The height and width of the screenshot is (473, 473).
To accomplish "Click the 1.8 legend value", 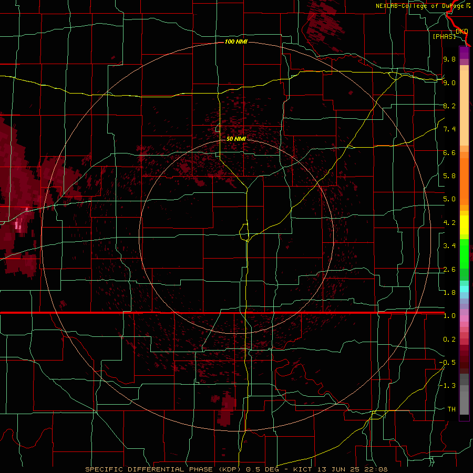I will (449, 293).
